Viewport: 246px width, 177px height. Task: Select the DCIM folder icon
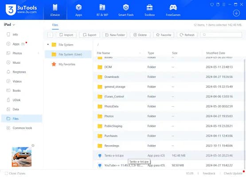(100, 67)
